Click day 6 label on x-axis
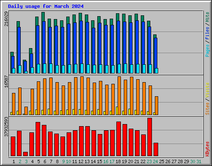This screenshot has width=212, height=166. point(45,161)
